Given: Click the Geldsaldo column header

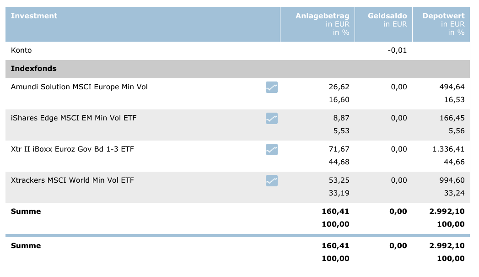Looking at the screenshot, I should (387, 16).
